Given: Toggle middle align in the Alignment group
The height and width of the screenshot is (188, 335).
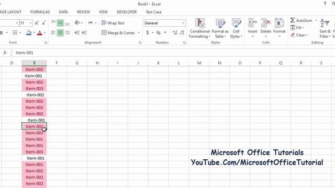Looking at the screenshot, I should coord(60,23).
